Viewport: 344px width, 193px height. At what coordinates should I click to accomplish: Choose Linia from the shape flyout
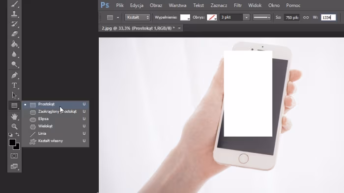coord(55,134)
